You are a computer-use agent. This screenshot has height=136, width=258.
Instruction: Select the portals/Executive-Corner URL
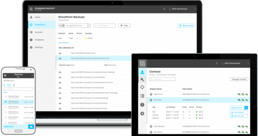coord(92,82)
